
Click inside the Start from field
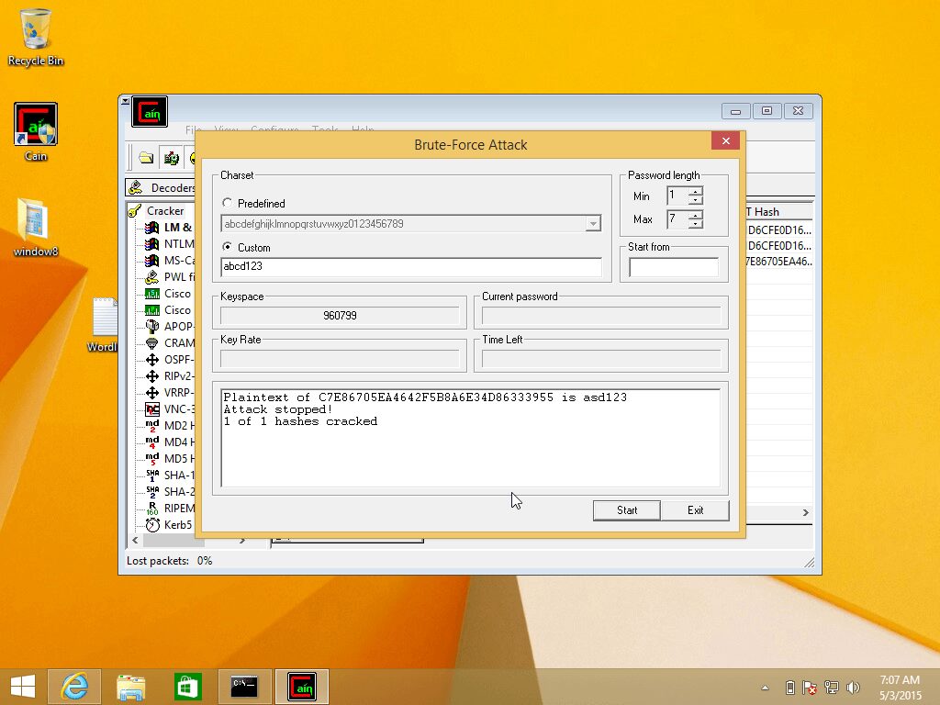click(673, 266)
